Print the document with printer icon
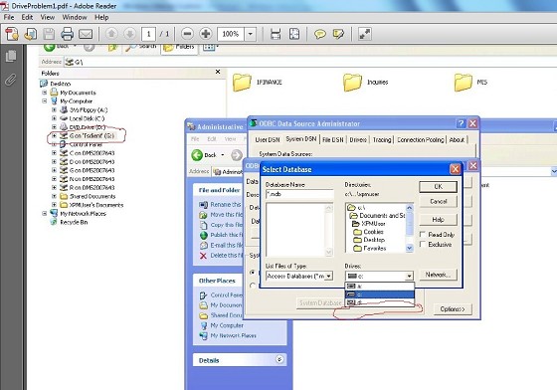557x390 pixels. click(x=68, y=34)
